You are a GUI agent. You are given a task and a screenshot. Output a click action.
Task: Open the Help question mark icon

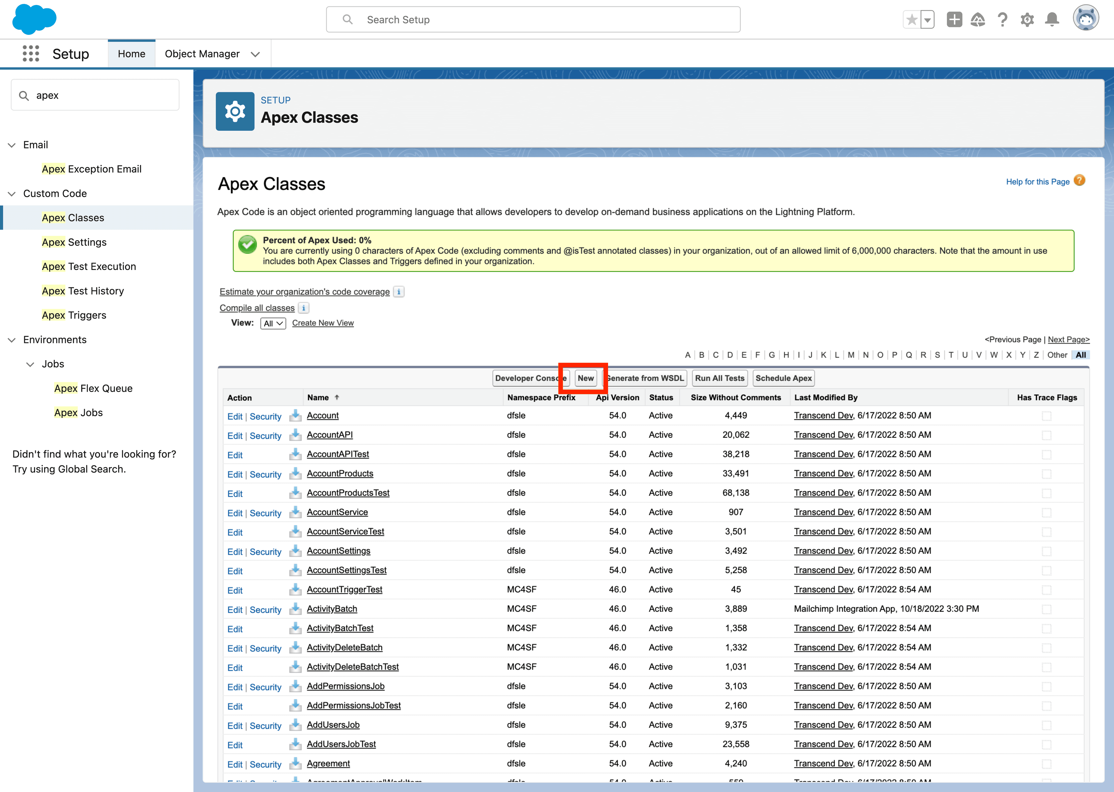pyautogui.click(x=1003, y=20)
